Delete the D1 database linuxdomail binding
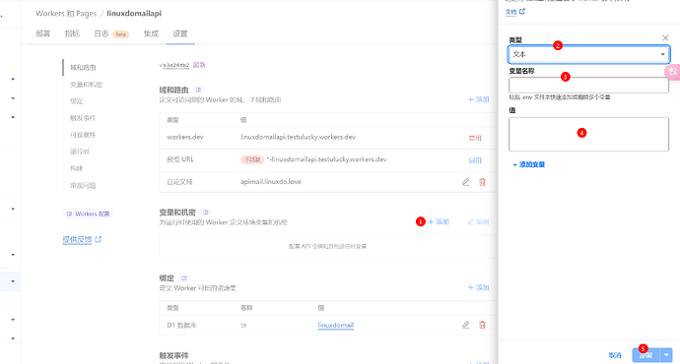This screenshot has width=680, height=364. (x=482, y=325)
